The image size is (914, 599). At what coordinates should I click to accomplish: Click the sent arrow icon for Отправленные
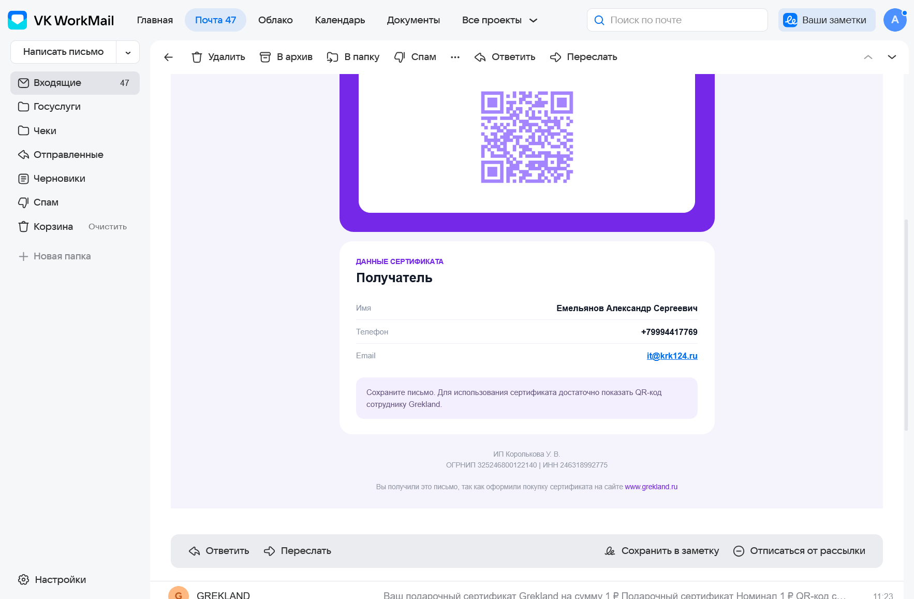tap(23, 155)
